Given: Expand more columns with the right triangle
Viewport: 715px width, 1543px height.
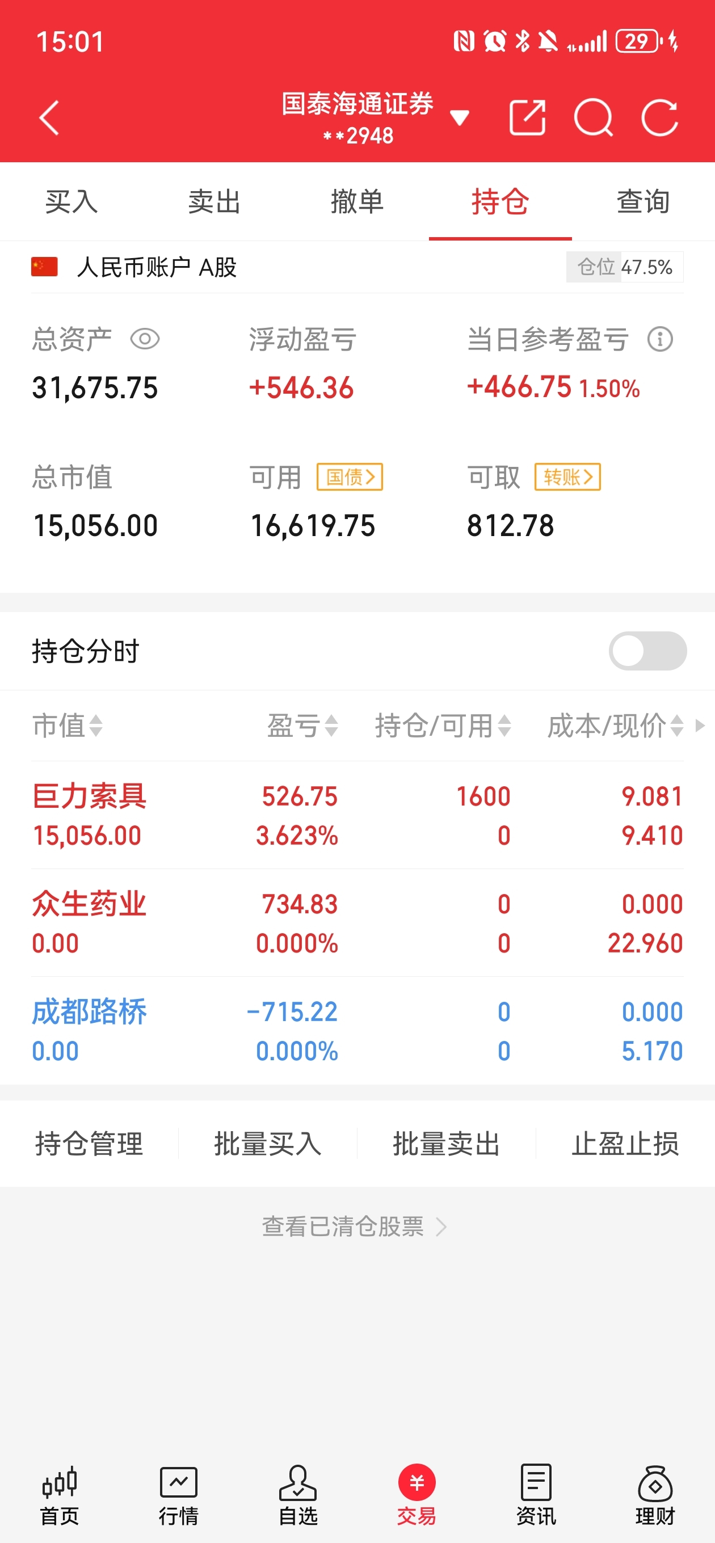Looking at the screenshot, I should tap(700, 726).
